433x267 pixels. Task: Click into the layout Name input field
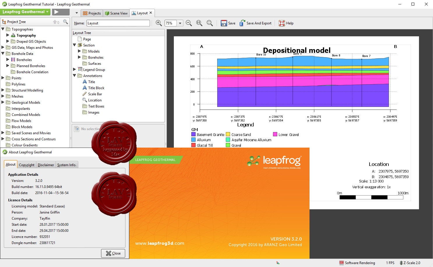118,23
